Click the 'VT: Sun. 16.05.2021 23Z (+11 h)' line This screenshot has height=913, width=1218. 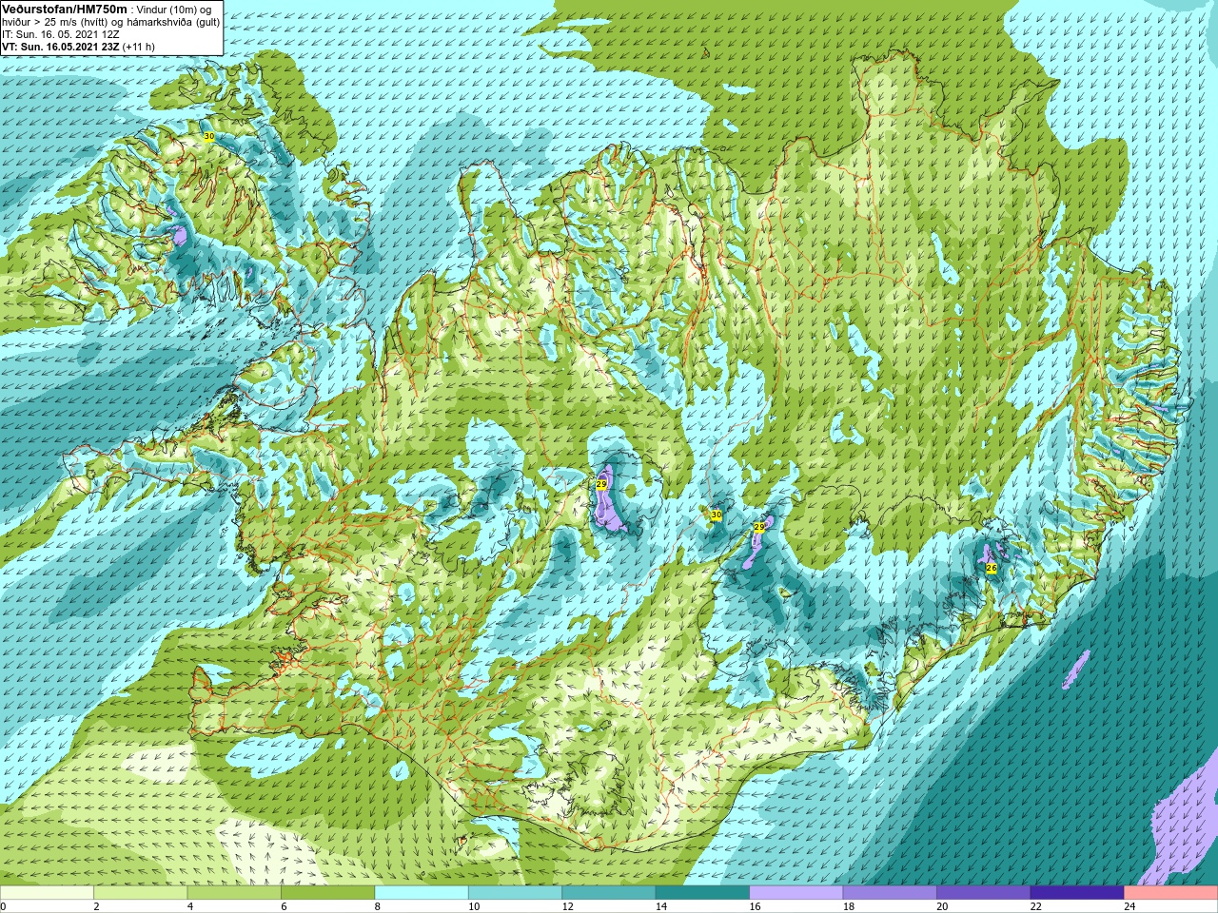78,47
